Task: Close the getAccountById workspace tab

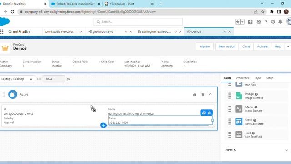Action: tap(130, 32)
